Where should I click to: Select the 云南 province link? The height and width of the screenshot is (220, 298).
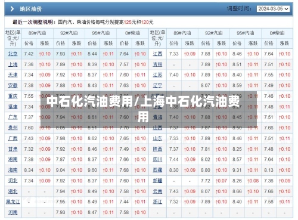click(157, 191)
